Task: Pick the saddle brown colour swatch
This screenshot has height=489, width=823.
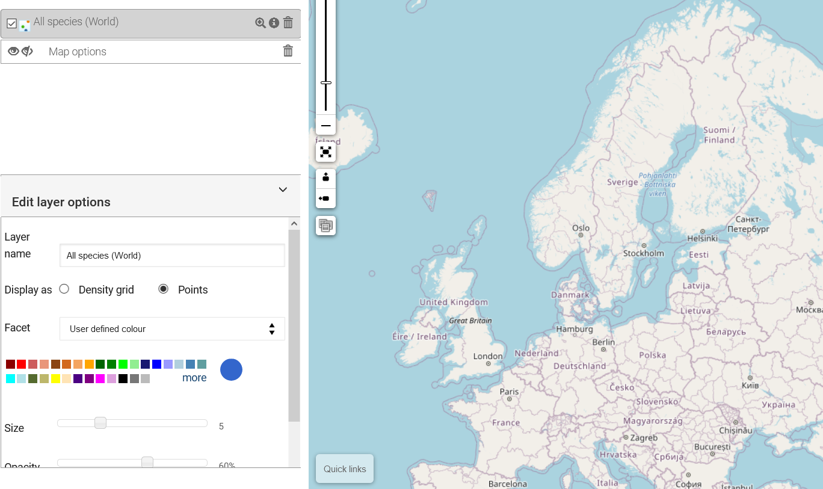Action: point(55,364)
